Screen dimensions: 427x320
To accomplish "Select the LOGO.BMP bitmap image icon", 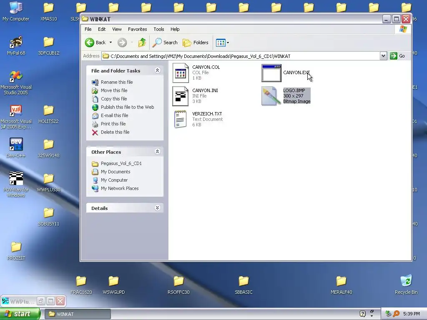I will (271, 96).
